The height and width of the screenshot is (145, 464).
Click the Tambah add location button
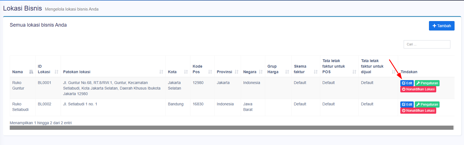[441, 26]
